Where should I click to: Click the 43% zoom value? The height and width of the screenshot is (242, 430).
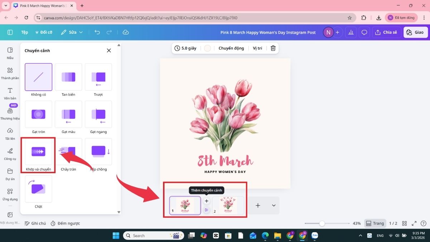click(x=357, y=223)
